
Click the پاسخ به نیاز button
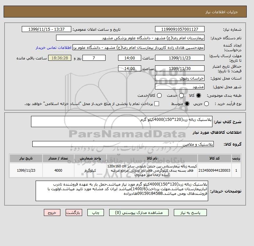click(x=190, y=213)
